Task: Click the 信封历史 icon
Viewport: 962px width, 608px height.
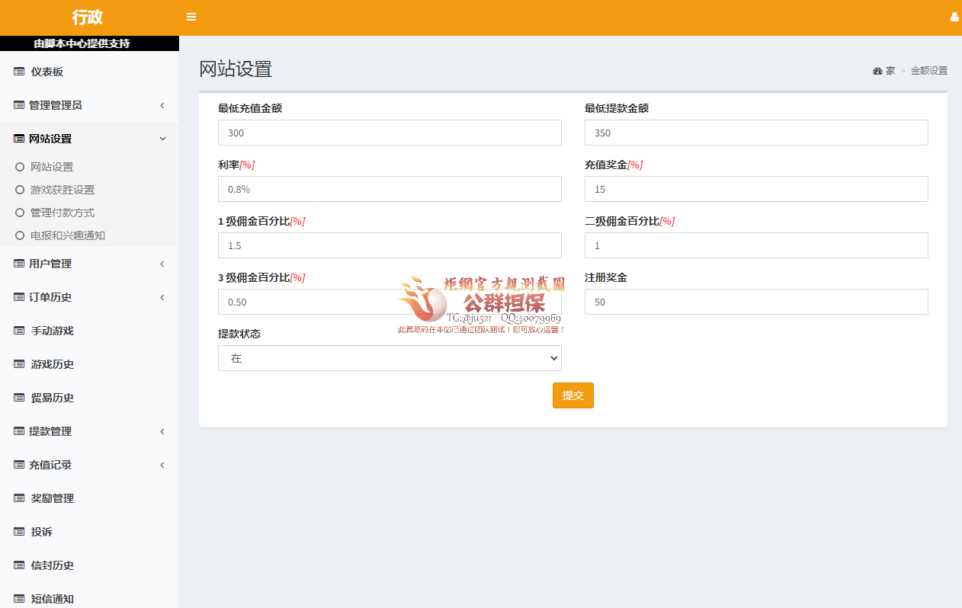Action: 18,565
